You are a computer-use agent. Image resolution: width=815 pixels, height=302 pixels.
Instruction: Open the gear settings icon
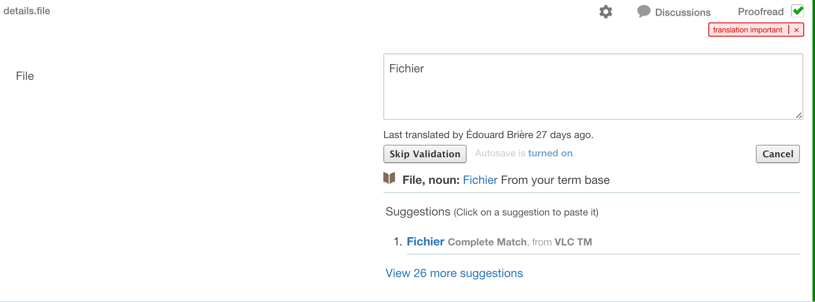coord(606,12)
